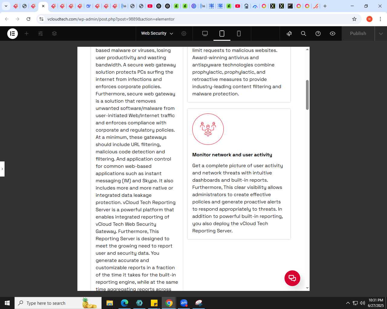Select the red team monitoring circle icon
The height and width of the screenshot is (309, 387).
click(208, 129)
